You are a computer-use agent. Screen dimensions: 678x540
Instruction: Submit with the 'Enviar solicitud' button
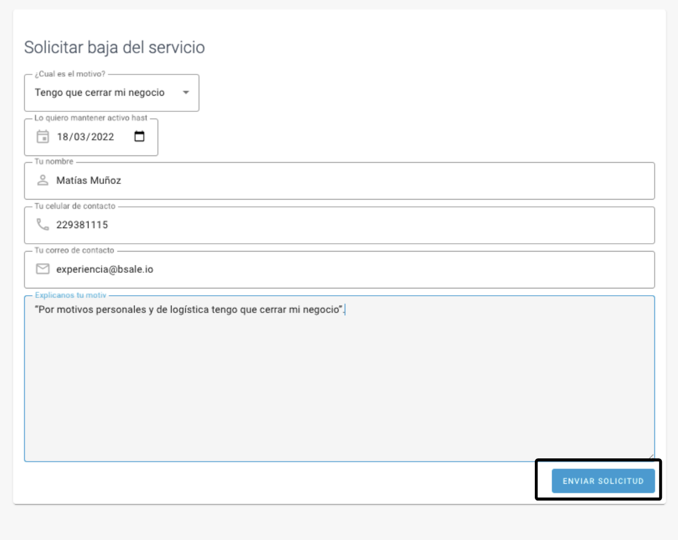603,481
